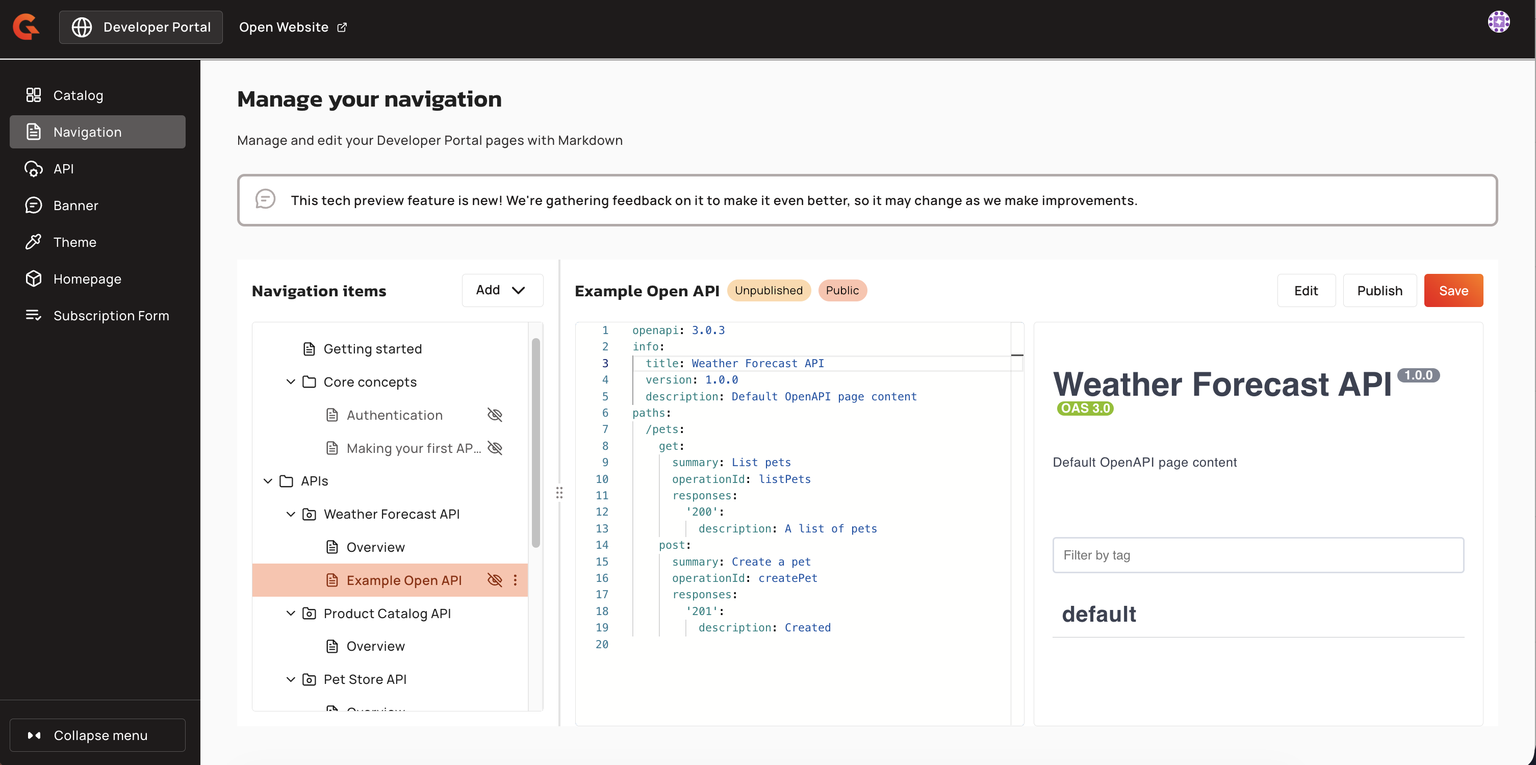Screen dimensions: 1536x765
Task: Click the Homepage cube icon
Action: 33,278
